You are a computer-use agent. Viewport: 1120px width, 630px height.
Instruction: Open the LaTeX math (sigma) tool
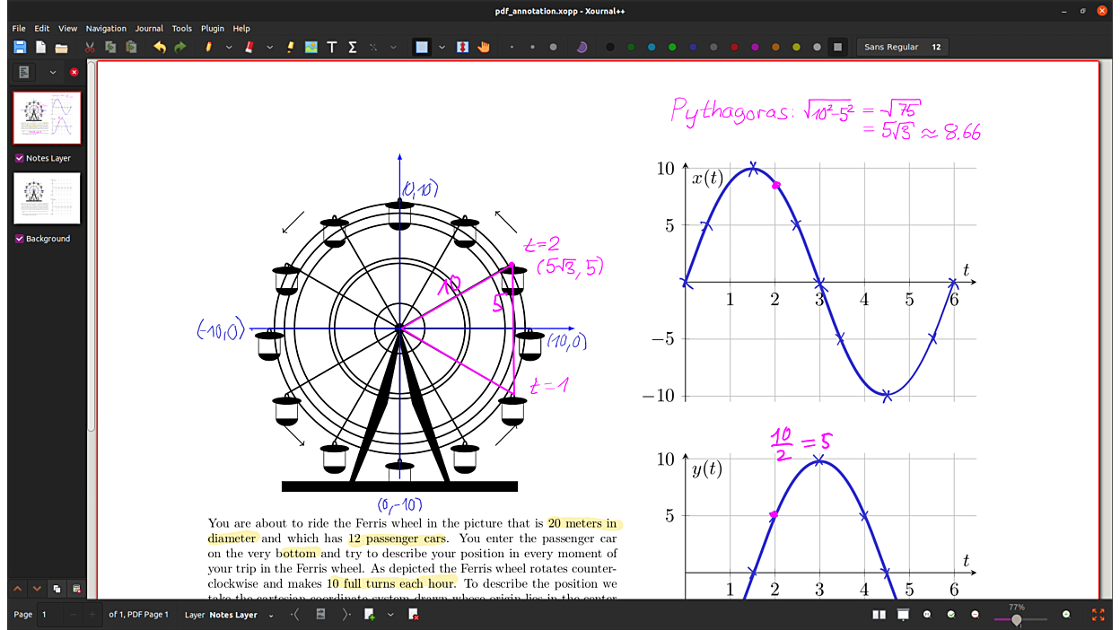coord(353,48)
